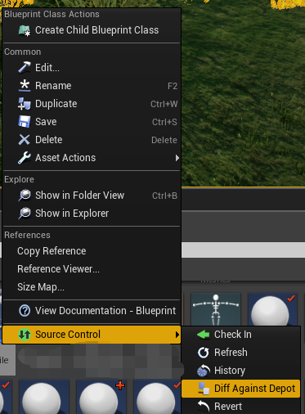Viewport: 305px width, 414px height.
Task: Click the Refresh circular arrow icon
Action: pyautogui.click(x=204, y=353)
